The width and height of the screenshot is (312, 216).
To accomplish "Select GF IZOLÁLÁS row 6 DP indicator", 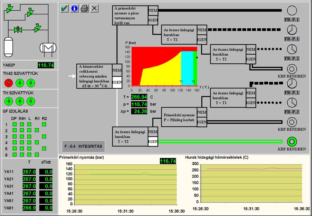I will coord(15,154).
